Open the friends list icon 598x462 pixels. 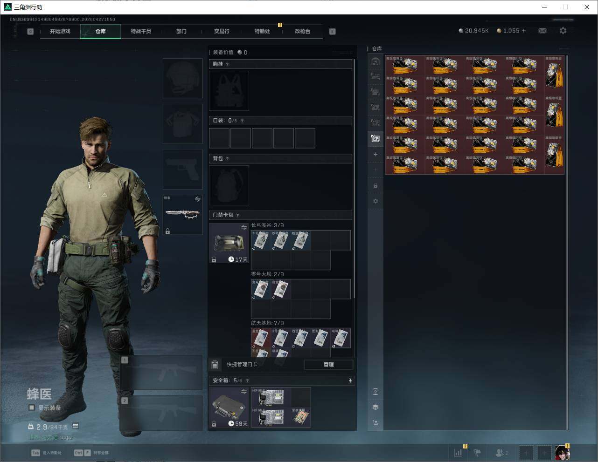point(501,453)
